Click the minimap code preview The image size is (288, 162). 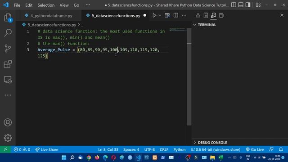[178, 29]
